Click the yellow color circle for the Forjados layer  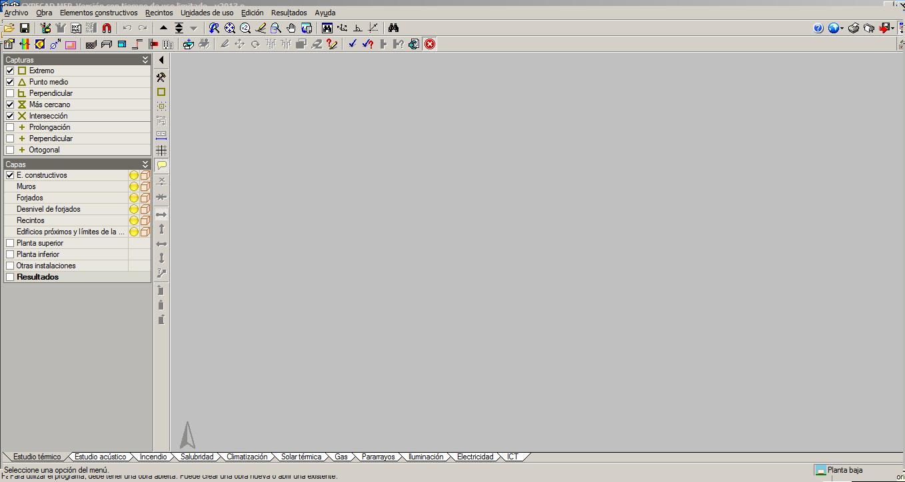pos(134,198)
